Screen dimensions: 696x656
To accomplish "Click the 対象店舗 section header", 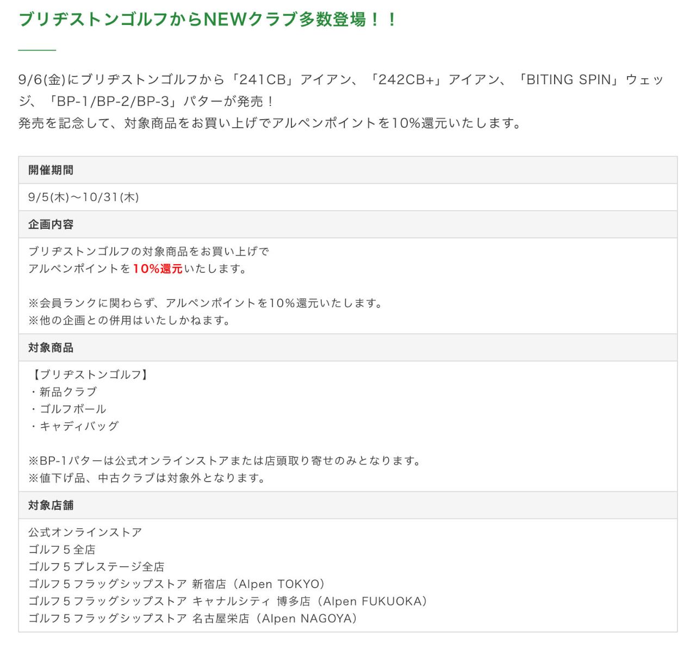I will pos(51,505).
